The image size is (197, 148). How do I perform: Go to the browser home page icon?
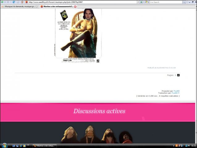(22, 2)
